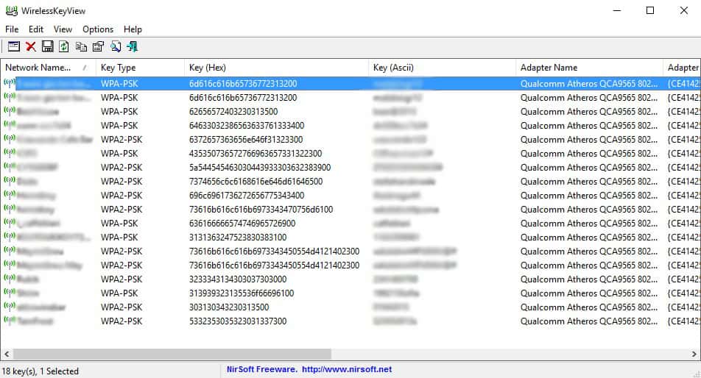Select hex key 7374656c6c6168616e646d61646500
This screenshot has height=378, width=701.
pyautogui.click(x=256, y=182)
